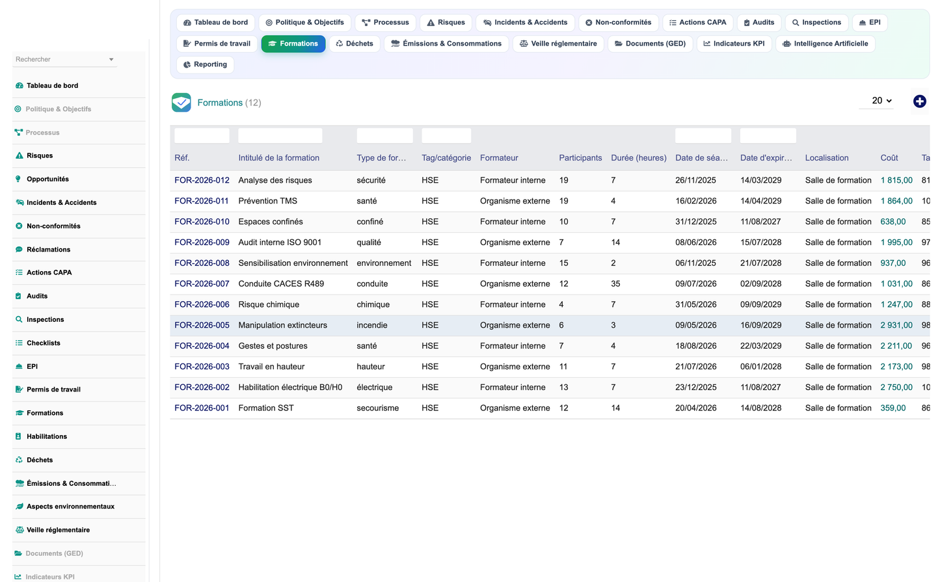The width and height of the screenshot is (940, 582).
Task: Click the Inspections magnifier icon in sidebar
Action: (19, 319)
